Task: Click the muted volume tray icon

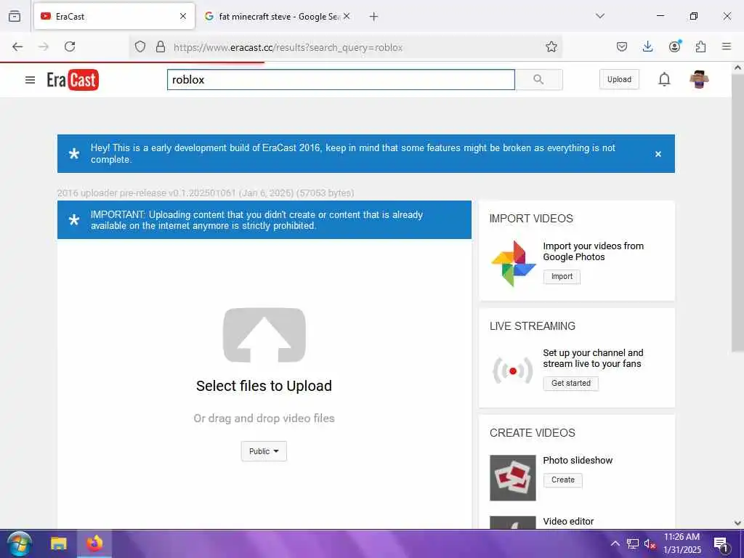Action: pyautogui.click(x=649, y=543)
